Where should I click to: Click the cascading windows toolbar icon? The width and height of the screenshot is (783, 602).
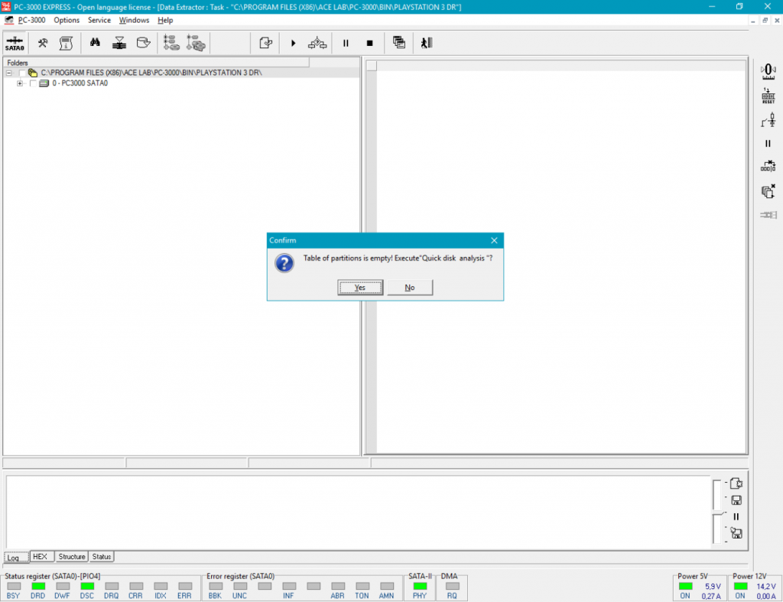(398, 43)
